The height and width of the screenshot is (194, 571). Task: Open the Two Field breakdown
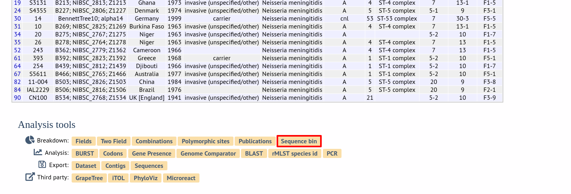click(114, 141)
